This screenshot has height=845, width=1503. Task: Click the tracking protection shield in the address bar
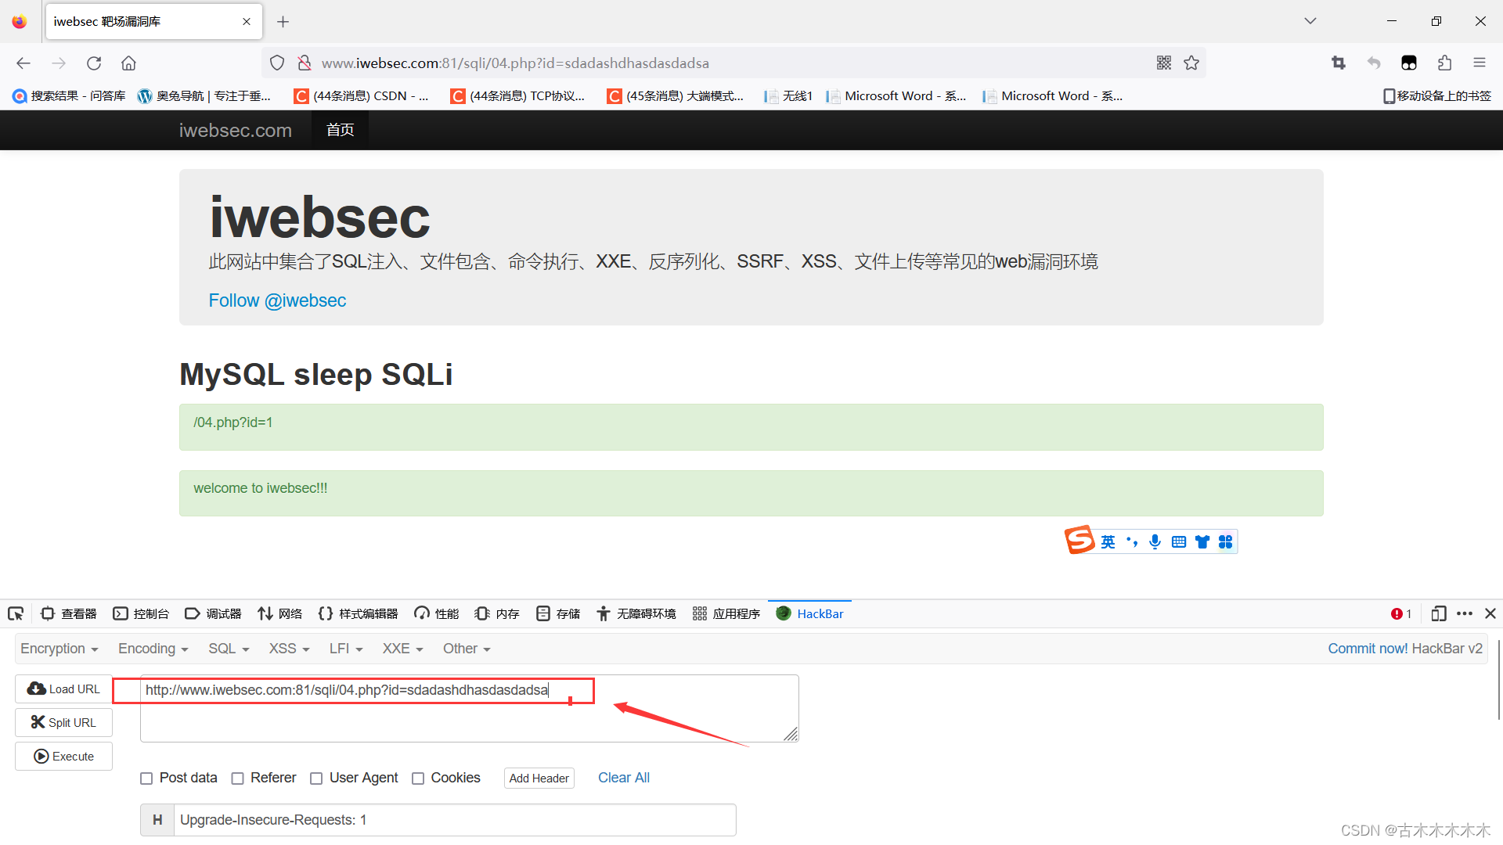276,63
